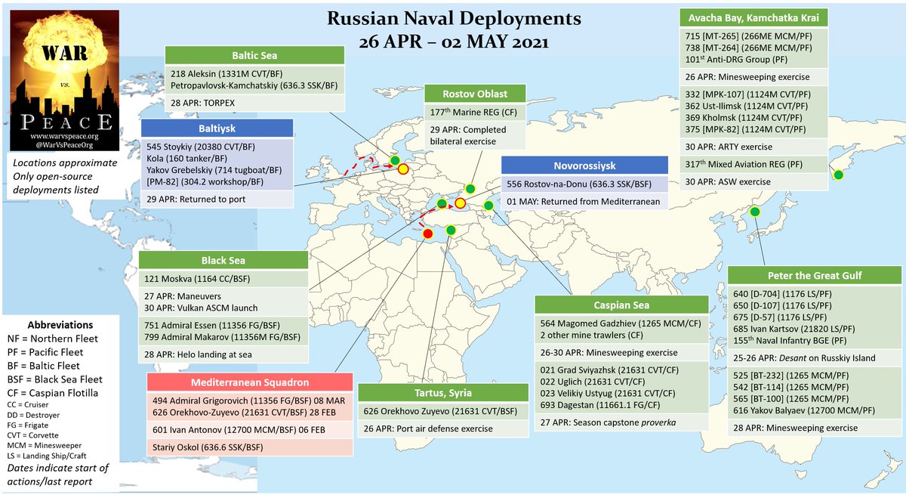Viewport: 906px width, 495px height.
Task: Click the 28 APR: TORPEX line
Action: [204, 103]
